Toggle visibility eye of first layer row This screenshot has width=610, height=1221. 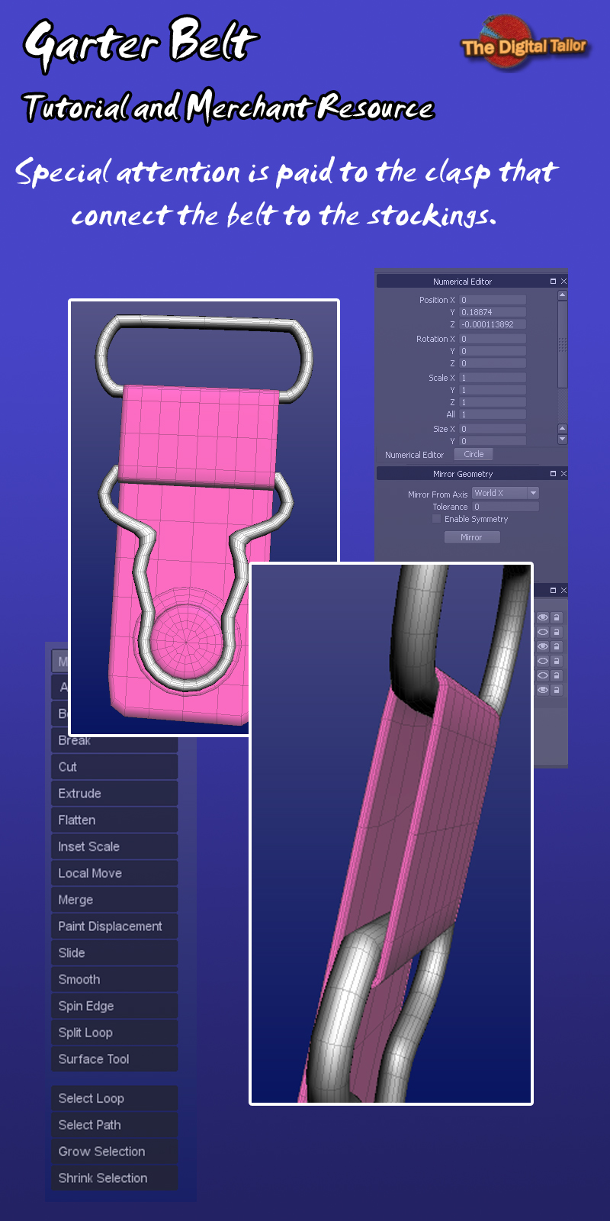pos(543,617)
